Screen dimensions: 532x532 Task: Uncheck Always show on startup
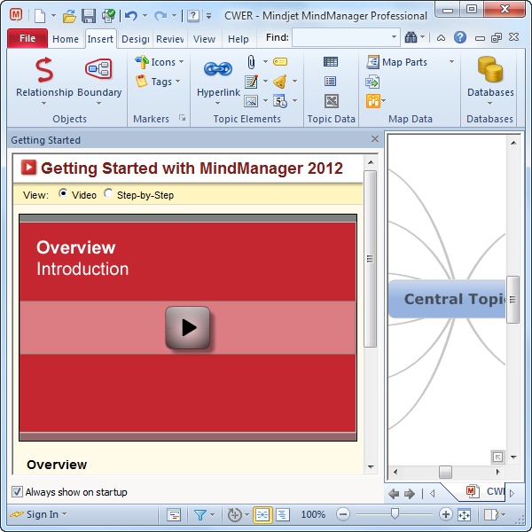[x=17, y=492]
